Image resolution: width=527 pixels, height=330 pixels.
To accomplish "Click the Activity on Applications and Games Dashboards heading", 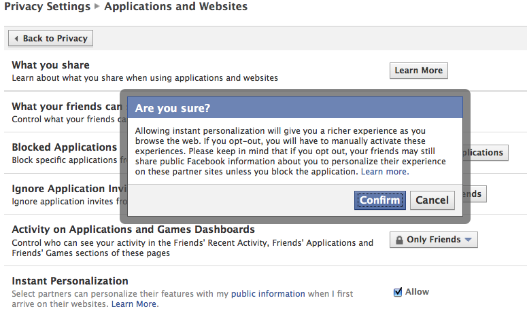I will point(133,230).
